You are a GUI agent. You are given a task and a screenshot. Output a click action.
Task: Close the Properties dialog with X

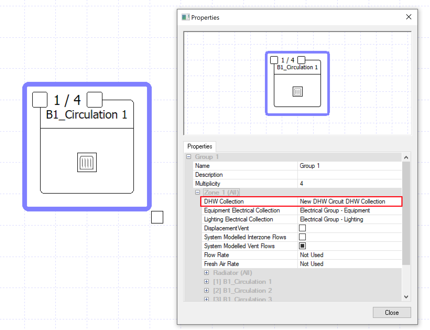point(409,17)
